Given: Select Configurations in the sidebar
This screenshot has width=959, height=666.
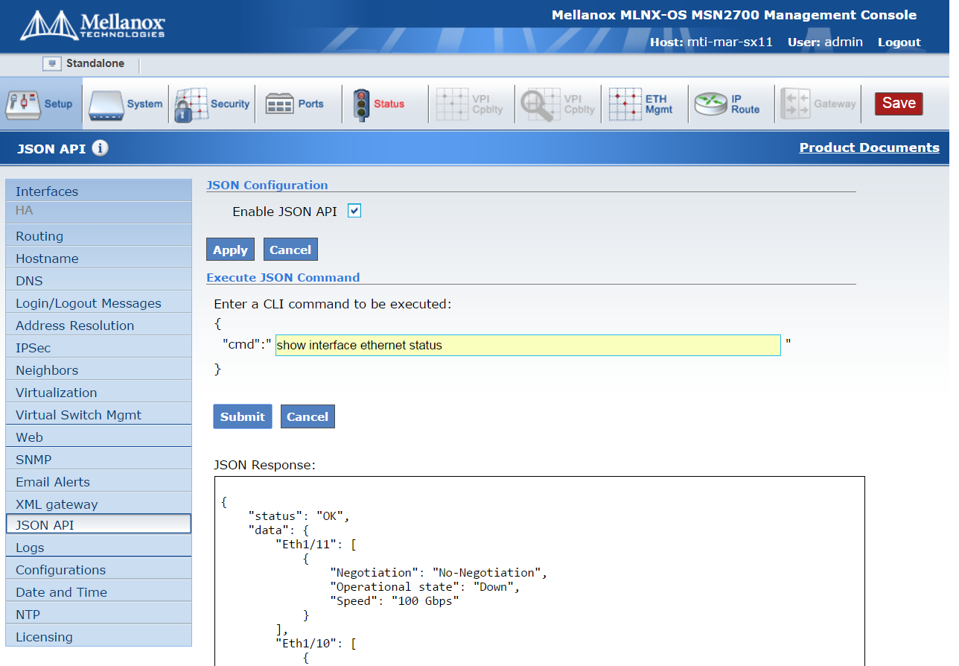Looking at the screenshot, I should tap(98, 570).
